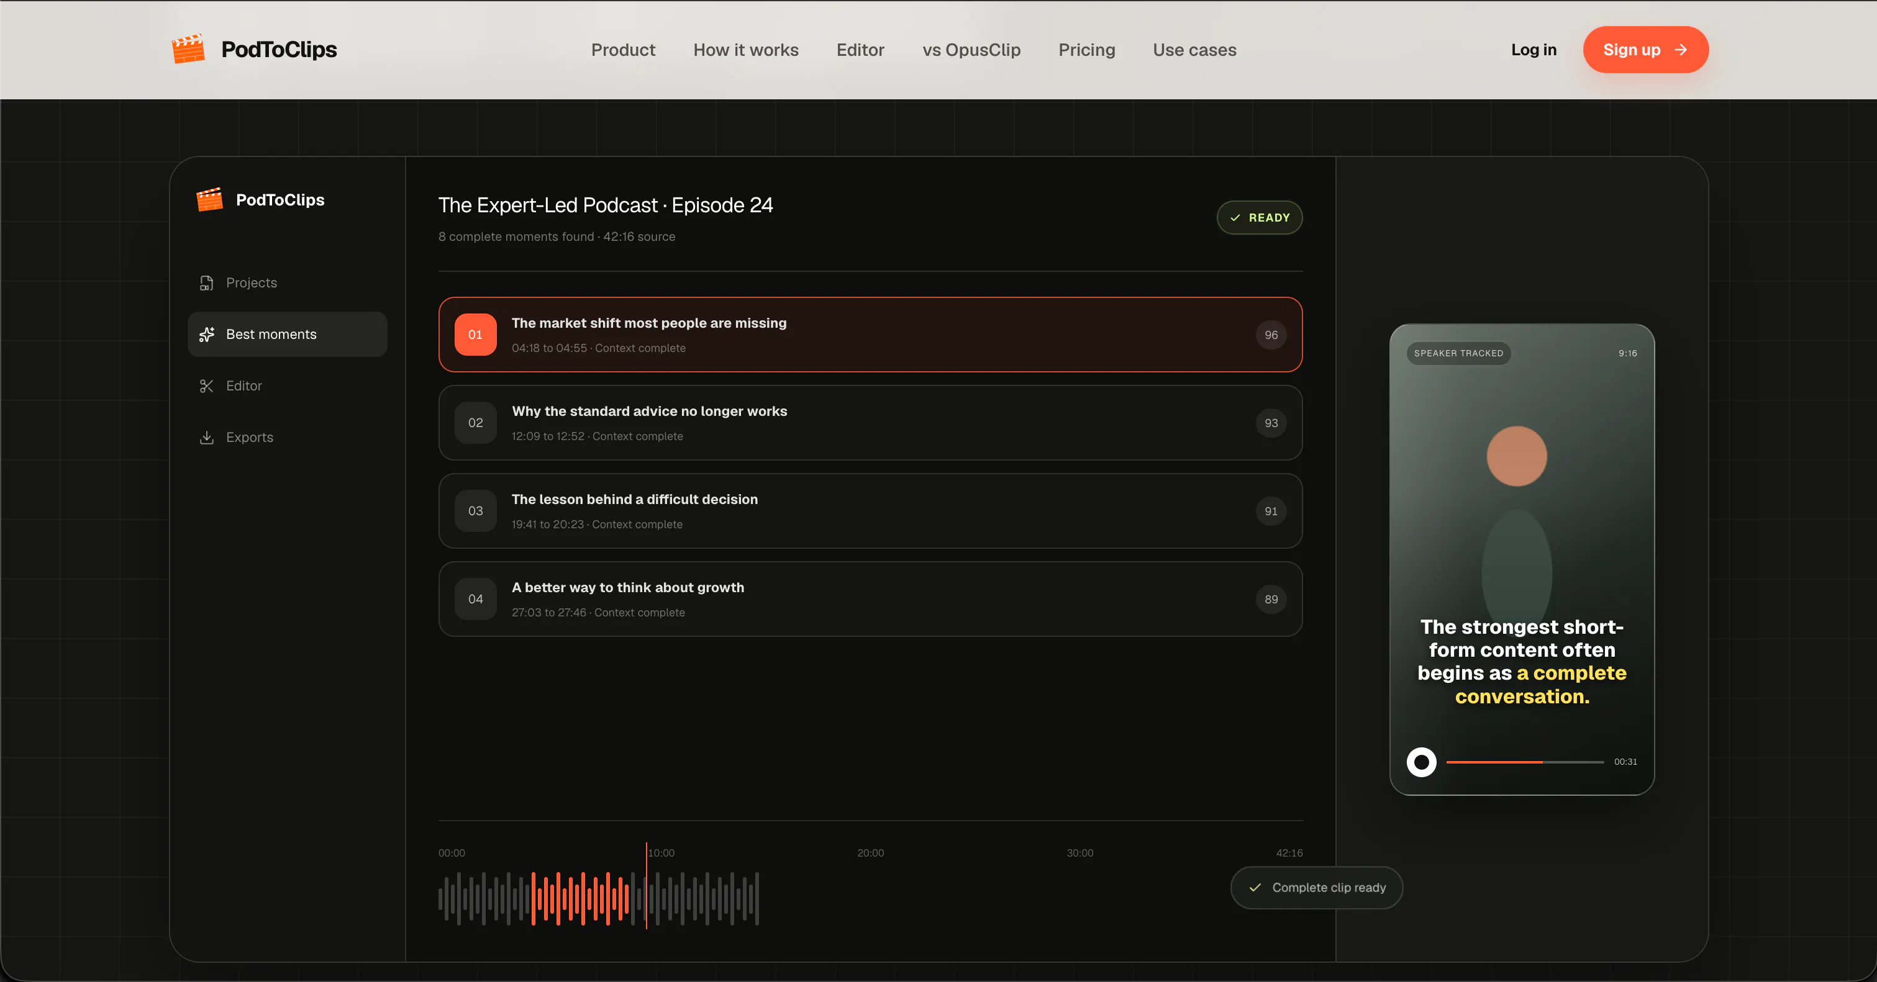Open the How it works page

coord(745,50)
